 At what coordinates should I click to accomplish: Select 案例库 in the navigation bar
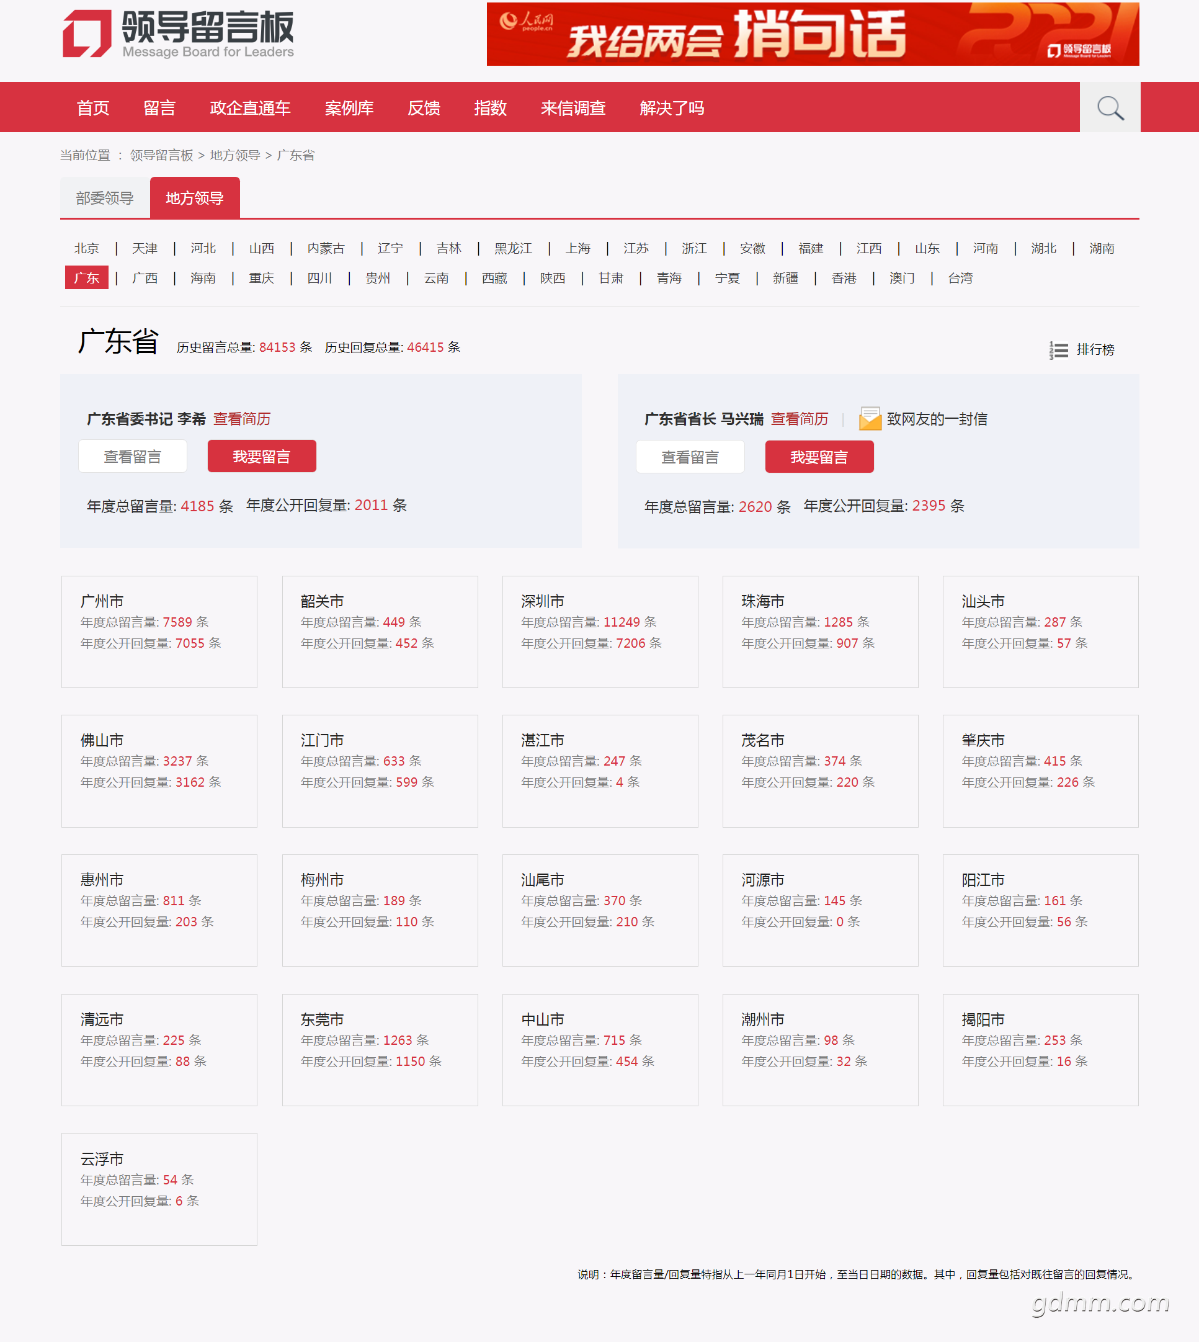[349, 108]
